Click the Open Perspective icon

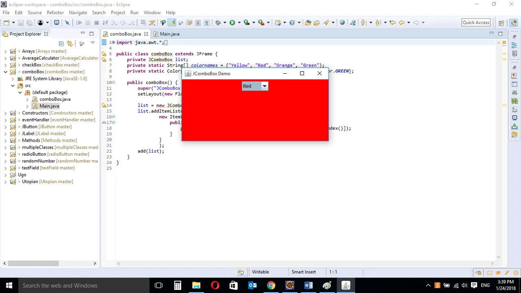click(501, 23)
